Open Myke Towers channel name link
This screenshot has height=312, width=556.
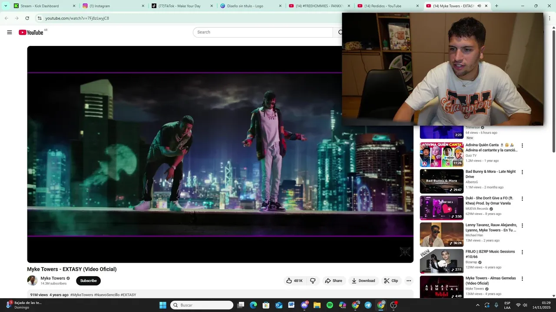[53, 278]
